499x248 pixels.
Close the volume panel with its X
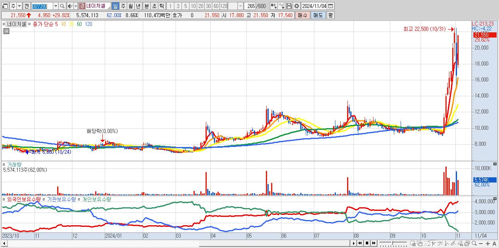click(495, 164)
